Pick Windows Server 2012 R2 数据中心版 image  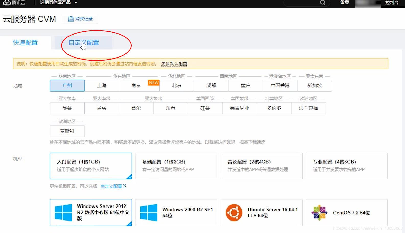(91, 213)
